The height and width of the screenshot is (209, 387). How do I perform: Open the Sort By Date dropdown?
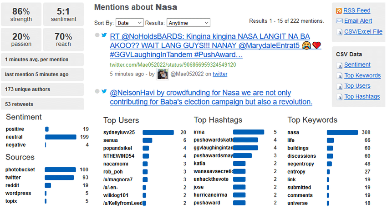pyautogui.click(x=129, y=23)
